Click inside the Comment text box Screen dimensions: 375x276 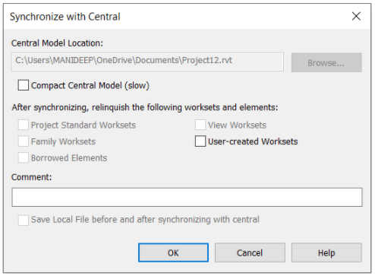click(187, 197)
